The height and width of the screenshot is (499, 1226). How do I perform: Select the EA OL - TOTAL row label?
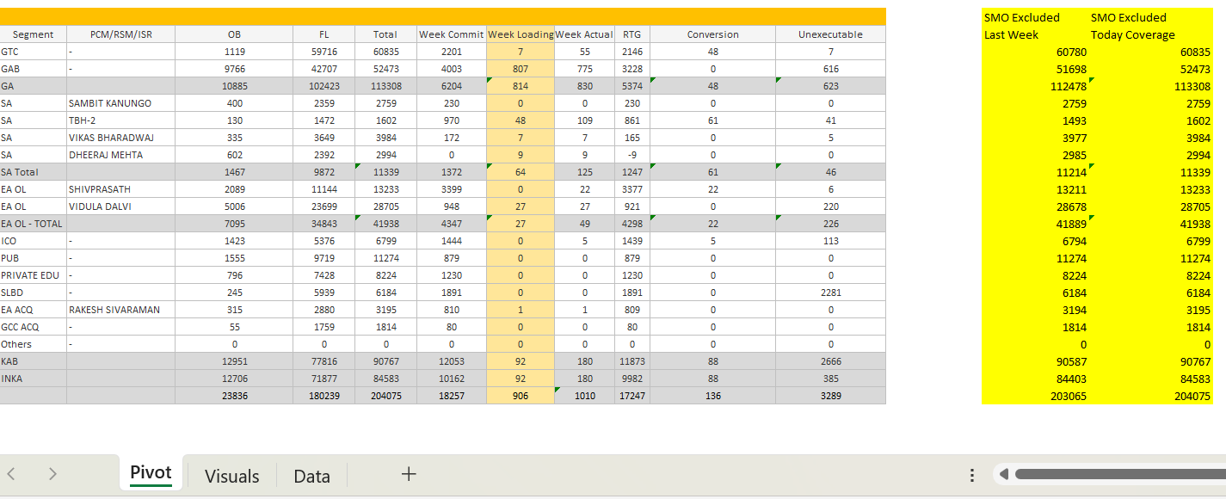(29, 224)
